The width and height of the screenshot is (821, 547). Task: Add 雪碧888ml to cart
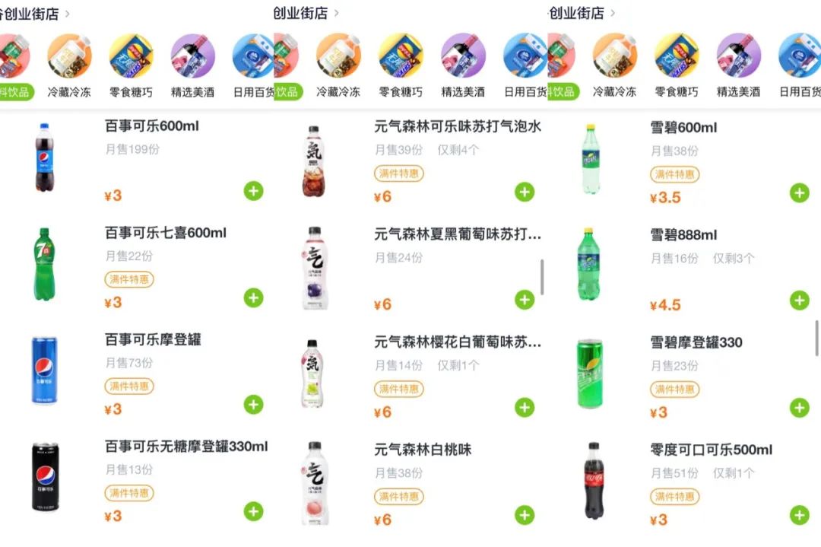pyautogui.click(x=799, y=301)
